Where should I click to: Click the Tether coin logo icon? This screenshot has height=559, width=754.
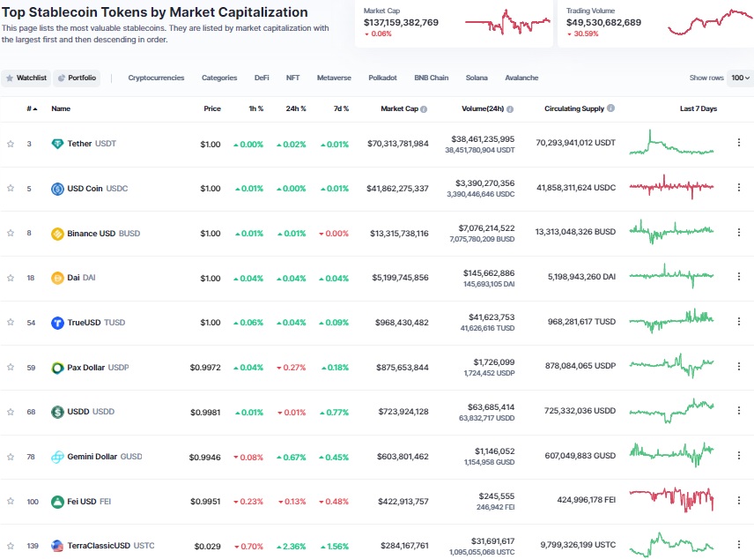point(57,144)
